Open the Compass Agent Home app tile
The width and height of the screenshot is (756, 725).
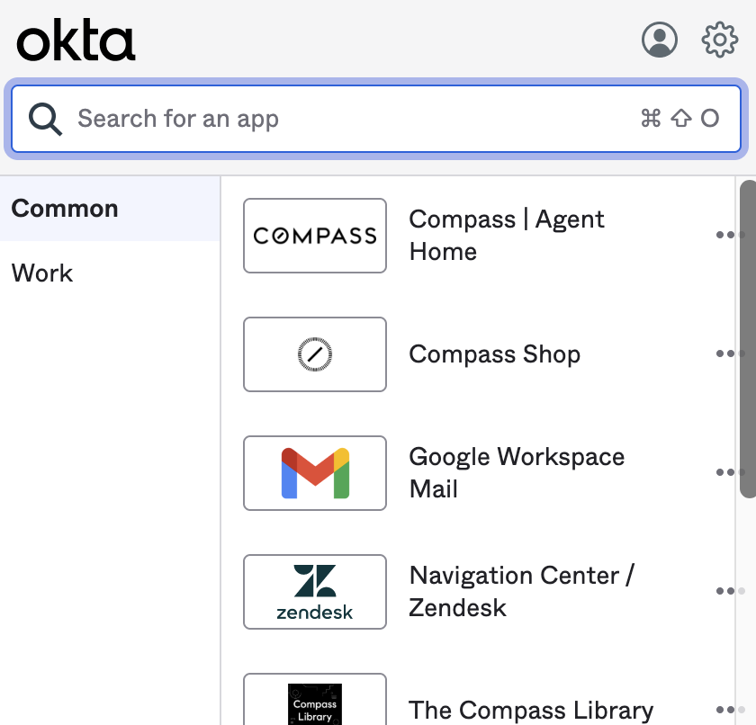315,236
